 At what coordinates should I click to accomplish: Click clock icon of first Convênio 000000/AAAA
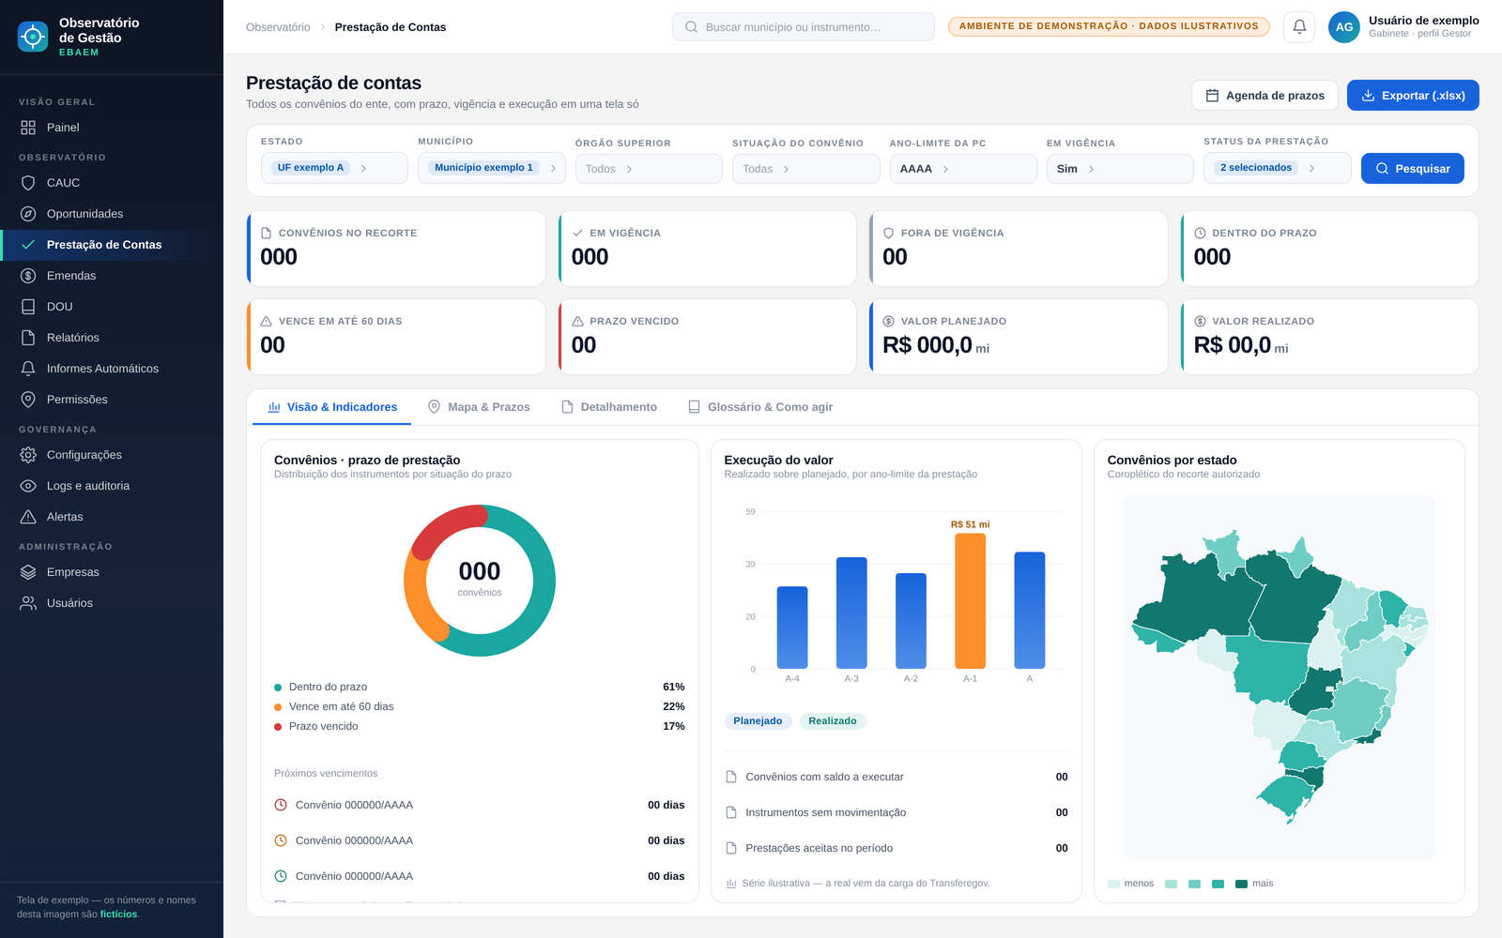(280, 805)
